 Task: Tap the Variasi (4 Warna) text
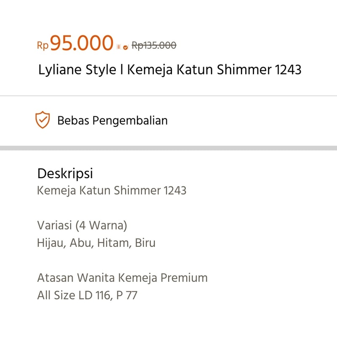[82, 225]
